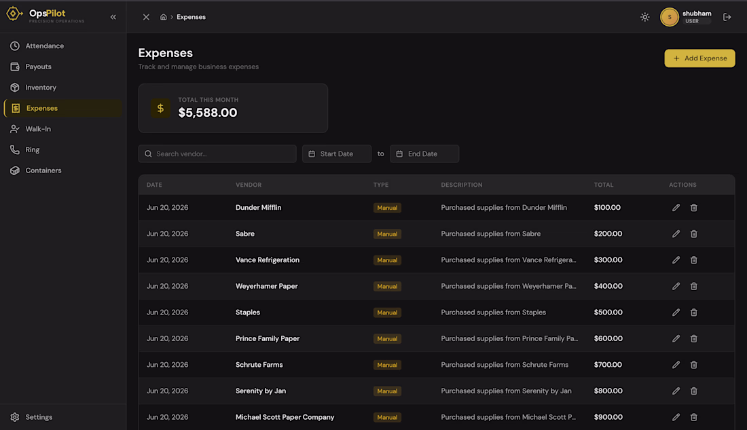
Task: Edit the Schrute Farms expense
Action: click(676, 365)
